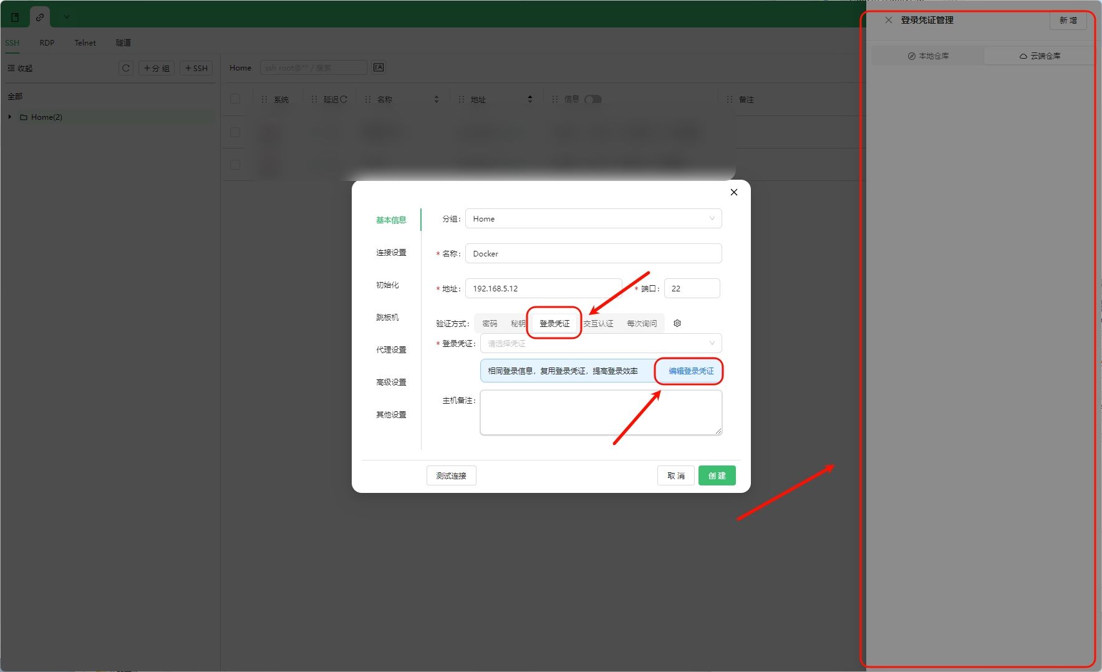Open the 分组 Home dropdown
Image resolution: width=1102 pixels, height=672 pixels.
pos(593,219)
